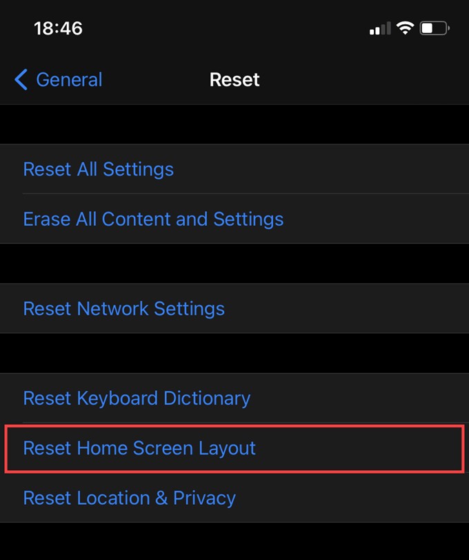469x560 pixels.
Task: Select the highlighted Reset Home Screen Layout option
Action: coord(139,448)
